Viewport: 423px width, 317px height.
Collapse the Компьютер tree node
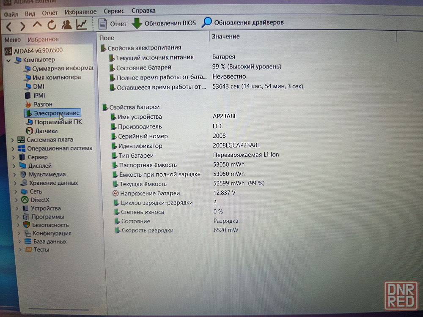click(8, 60)
